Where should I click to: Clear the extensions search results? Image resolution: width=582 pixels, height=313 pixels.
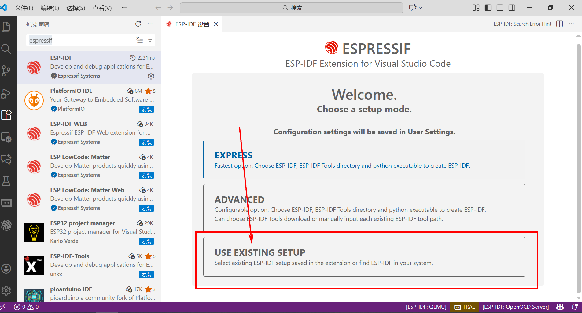[x=140, y=40]
